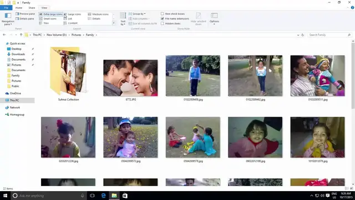Select the 01032009511.jpg photo thumbnail
355x200 pixels.
317,76
